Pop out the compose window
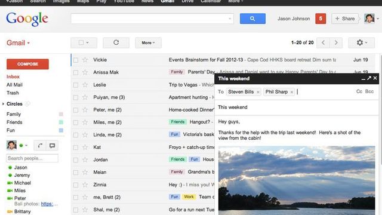Image resolution: width=382 pixels, height=215 pixels. point(369,78)
